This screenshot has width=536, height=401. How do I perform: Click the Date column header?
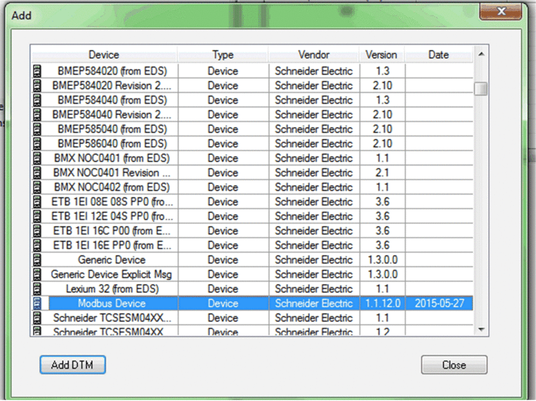439,55
